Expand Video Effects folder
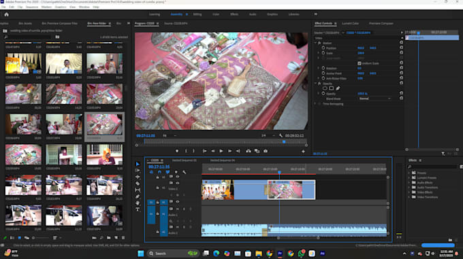 tap(409, 192)
